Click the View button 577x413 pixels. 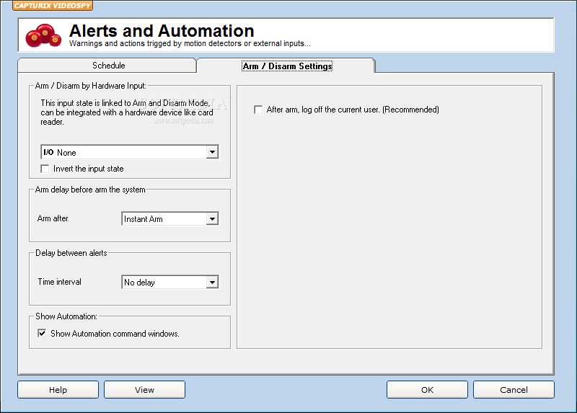145,389
